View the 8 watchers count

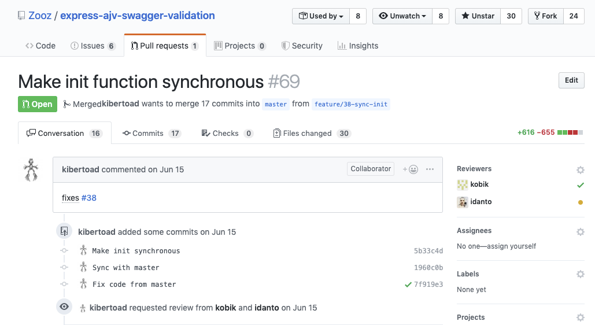click(x=441, y=16)
